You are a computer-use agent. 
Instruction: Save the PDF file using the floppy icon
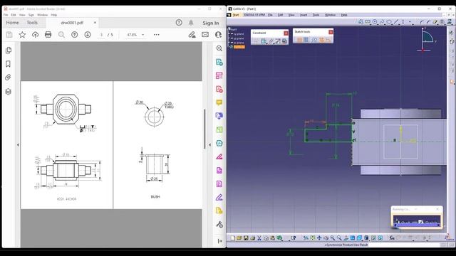[x=9, y=35]
